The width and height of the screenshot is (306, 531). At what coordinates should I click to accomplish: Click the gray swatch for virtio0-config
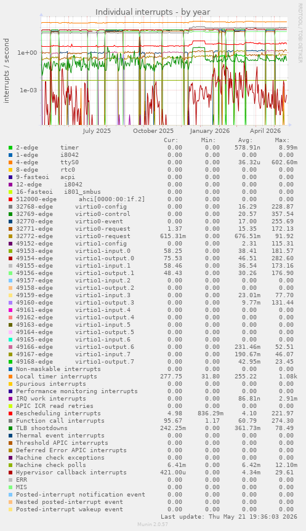(x=10, y=207)
